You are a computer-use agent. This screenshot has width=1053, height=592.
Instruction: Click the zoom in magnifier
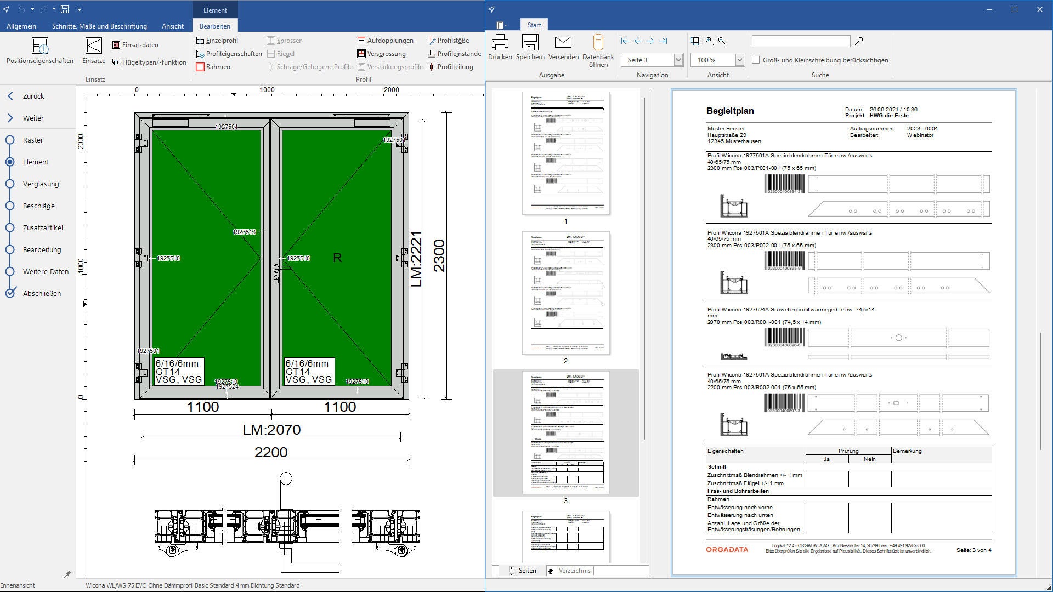709,41
